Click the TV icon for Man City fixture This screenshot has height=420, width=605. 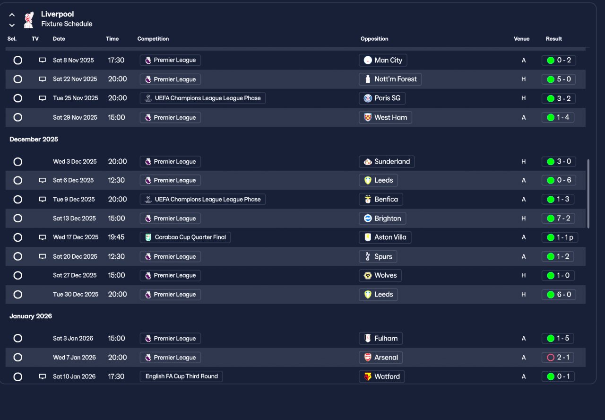tap(43, 60)
